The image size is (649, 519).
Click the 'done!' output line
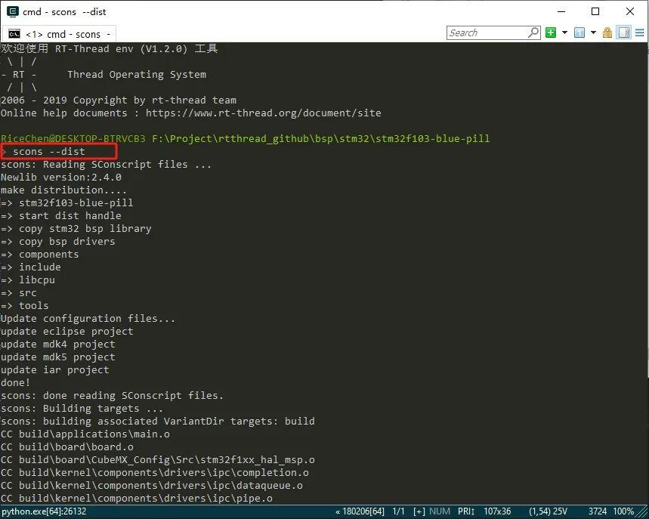click(x=15, y=382)
